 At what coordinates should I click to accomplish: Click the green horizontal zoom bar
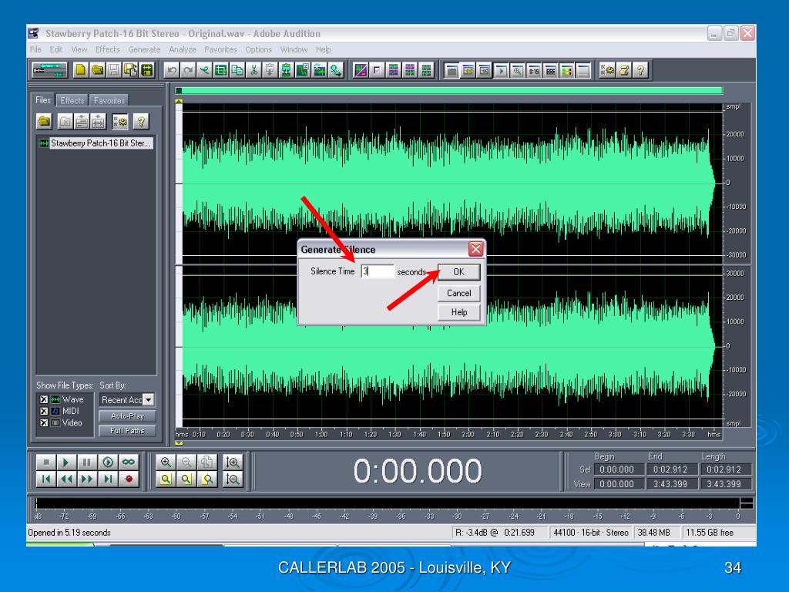452,91
